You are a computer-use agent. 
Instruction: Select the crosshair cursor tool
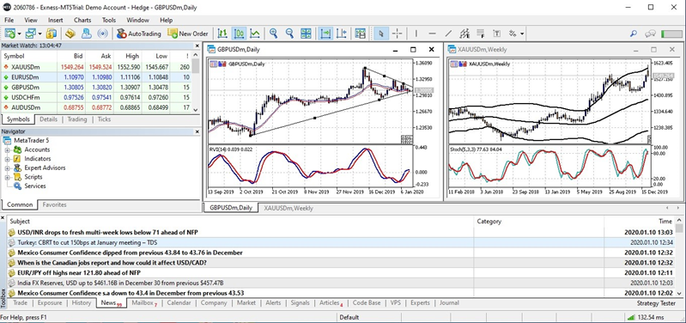point(398,34)
